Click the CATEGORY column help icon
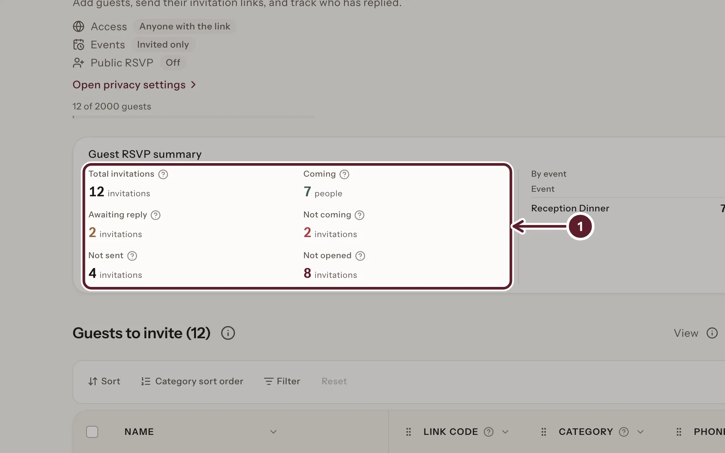 pyautogui.click(x=624, y=432)
